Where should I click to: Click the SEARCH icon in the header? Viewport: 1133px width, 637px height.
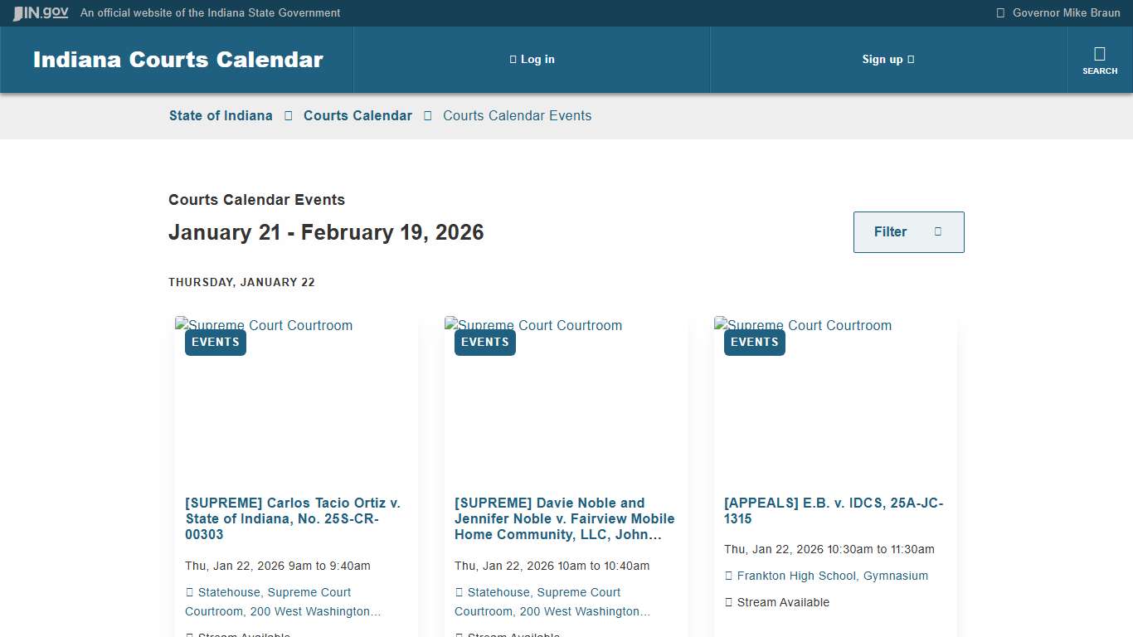click(1100, 60)
